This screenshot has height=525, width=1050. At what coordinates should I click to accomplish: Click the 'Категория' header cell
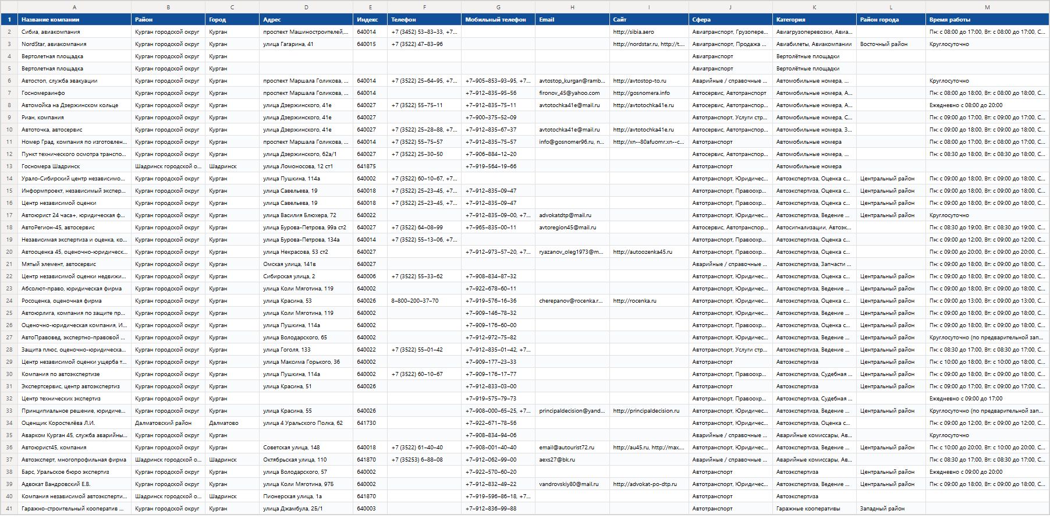tap(814, 19)
